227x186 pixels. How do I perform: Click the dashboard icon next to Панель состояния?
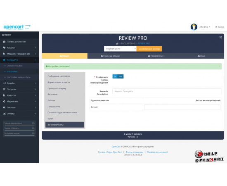point(4,42)
